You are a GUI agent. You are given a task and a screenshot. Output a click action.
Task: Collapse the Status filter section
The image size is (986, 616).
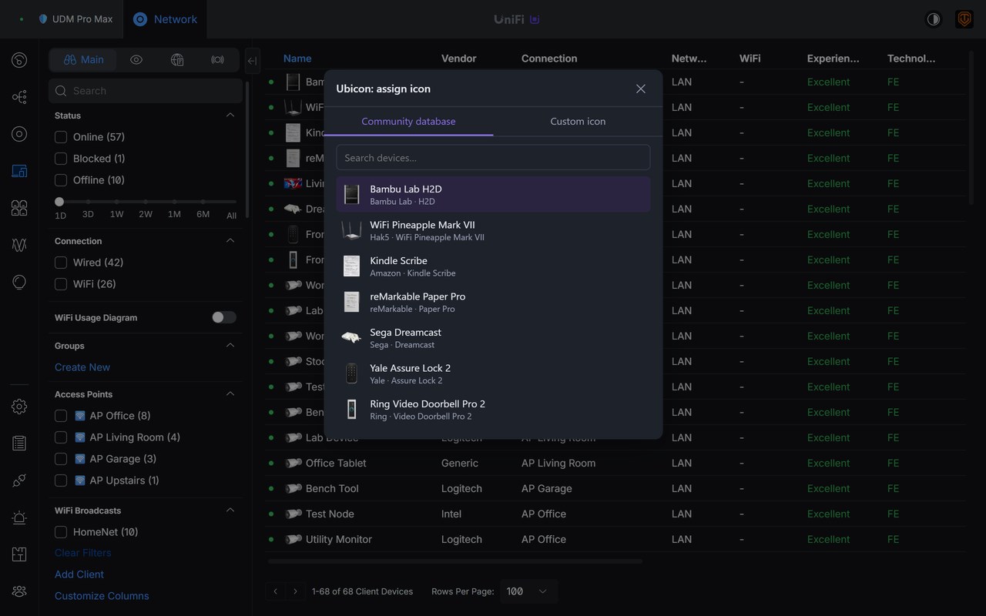point(230,115)
